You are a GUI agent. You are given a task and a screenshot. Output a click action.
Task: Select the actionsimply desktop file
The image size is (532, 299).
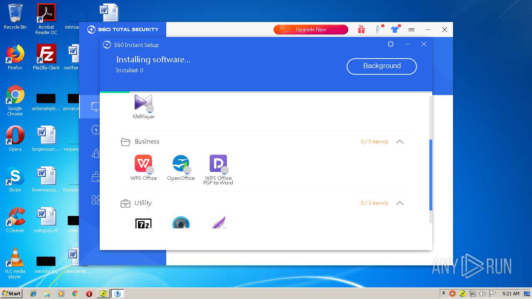(46, 102)
